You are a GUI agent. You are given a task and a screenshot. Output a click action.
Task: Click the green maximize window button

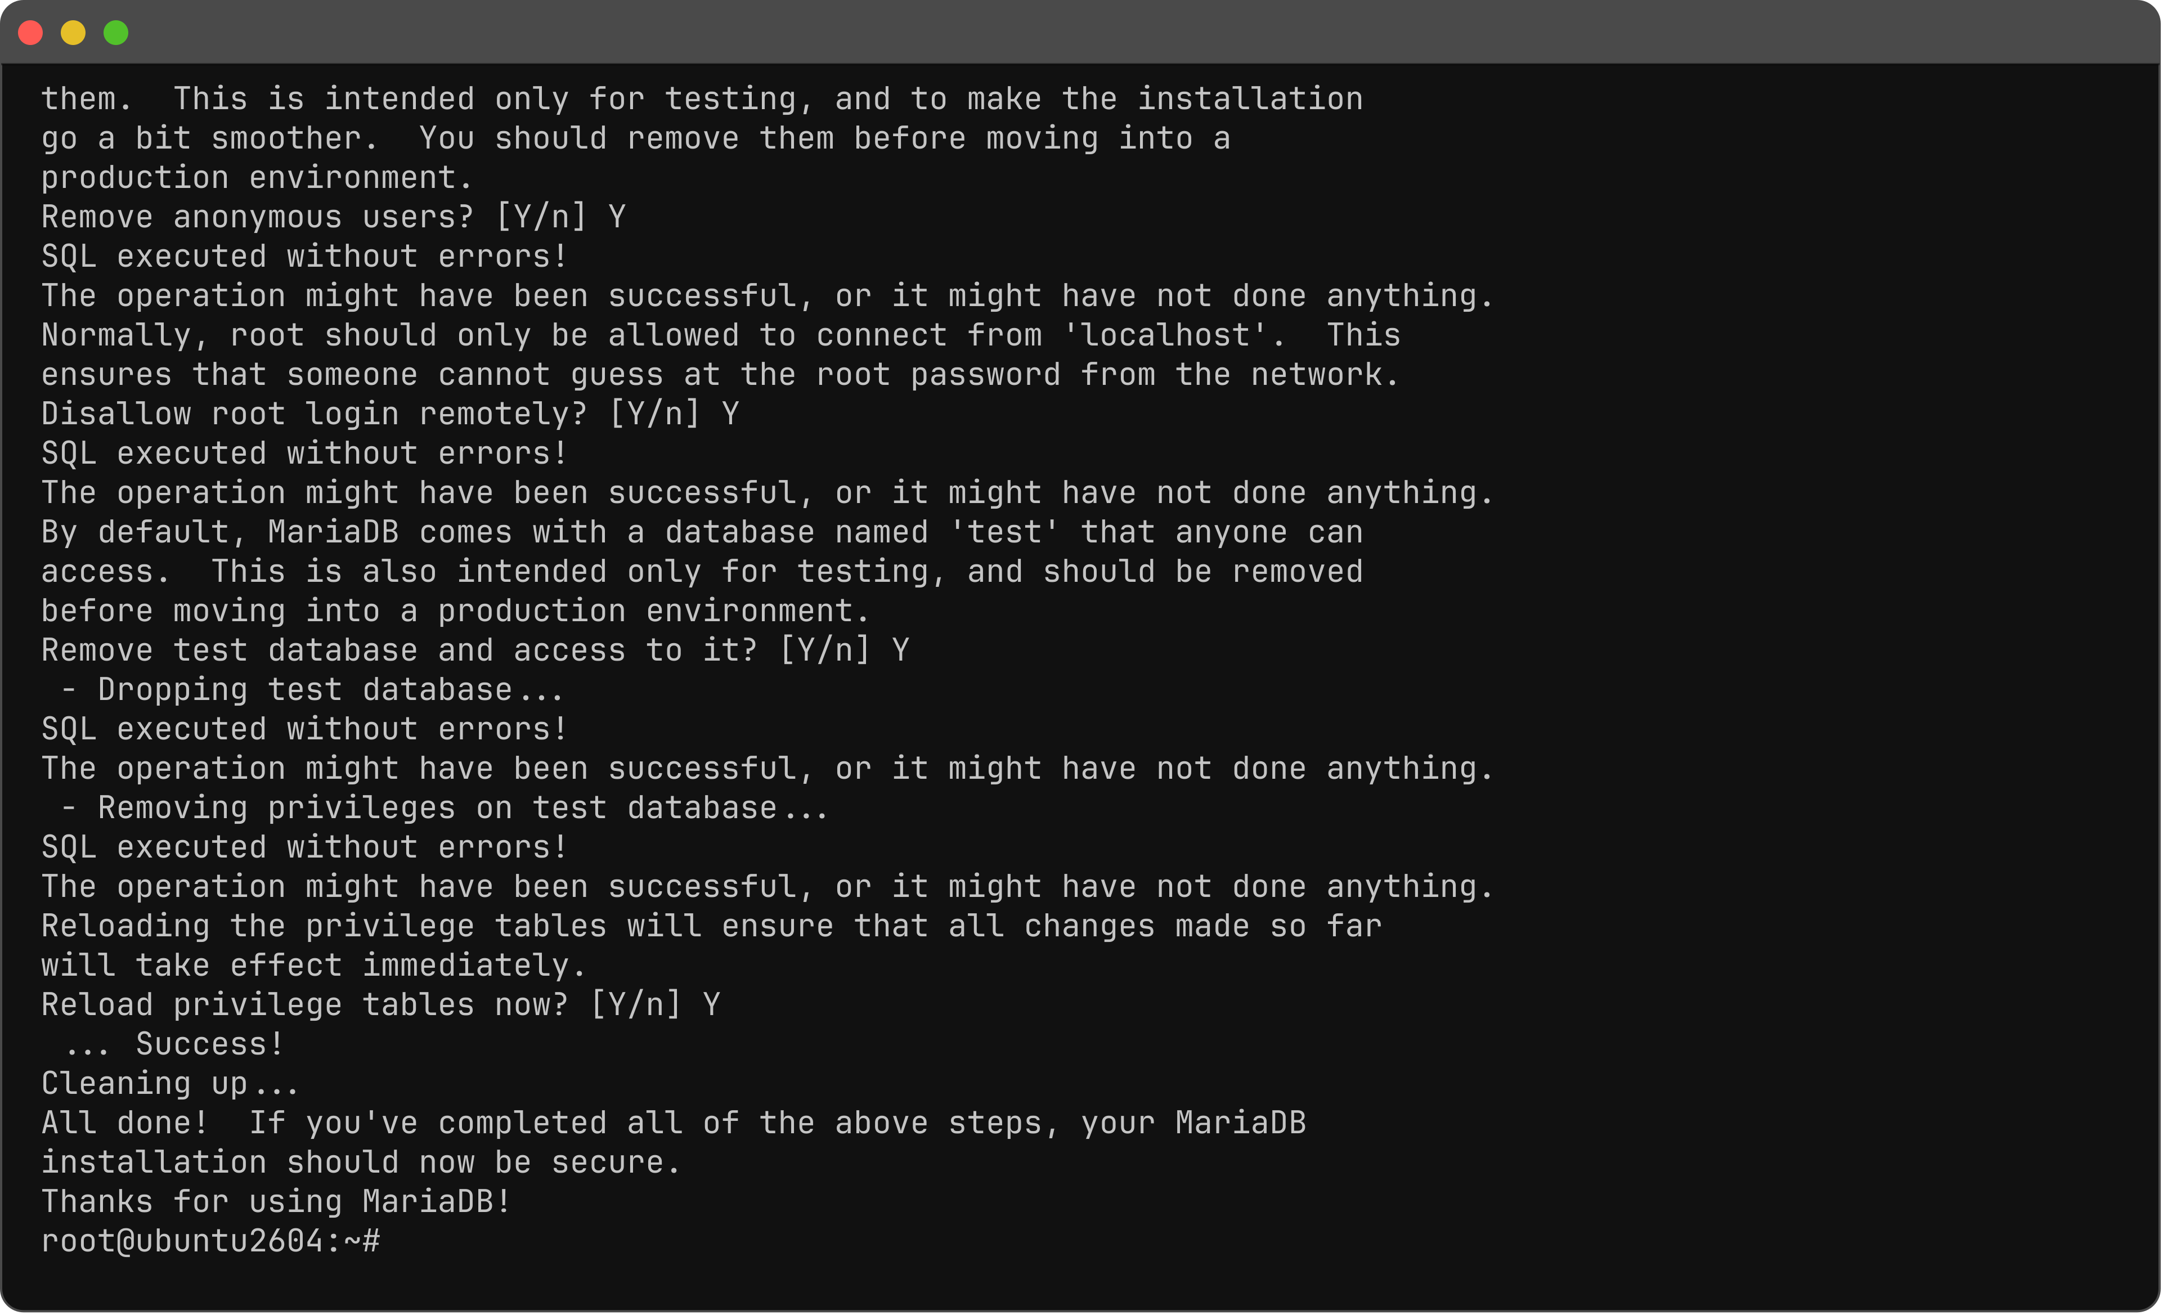point(116,33)
